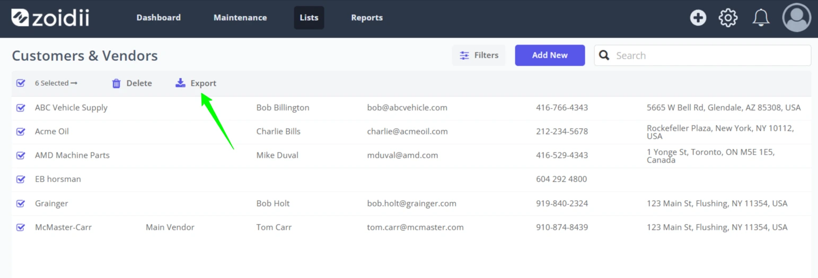Open the notifications bell

[x=761, y=18]
